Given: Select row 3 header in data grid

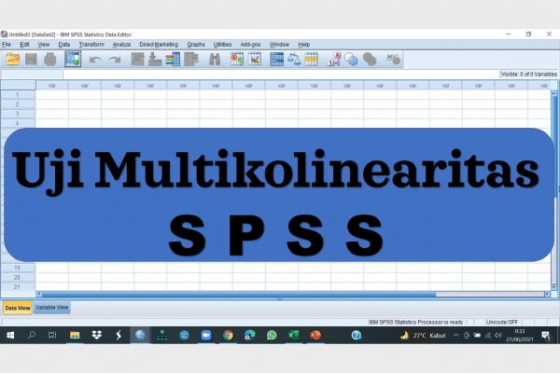Looking at the screenshot, I should tap(18, 114).
